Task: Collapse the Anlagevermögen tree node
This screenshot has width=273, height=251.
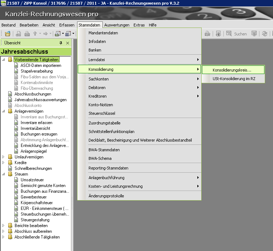Action: coord(4,111)
